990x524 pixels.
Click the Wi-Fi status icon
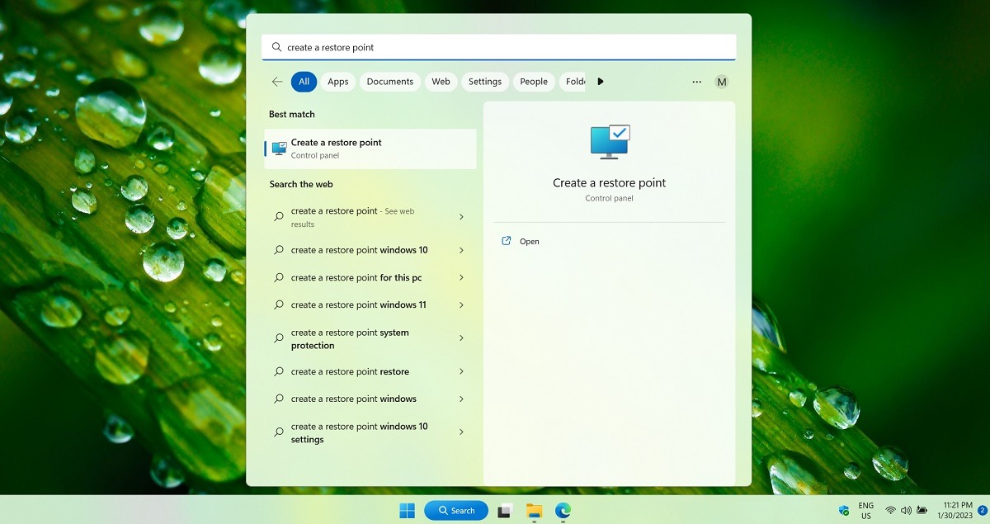(889, 510)
